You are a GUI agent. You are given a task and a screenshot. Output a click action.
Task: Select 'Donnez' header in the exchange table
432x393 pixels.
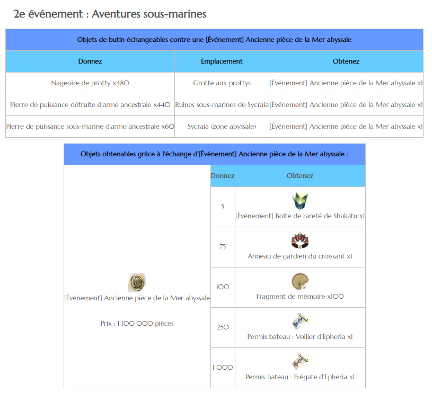[223, 176]
